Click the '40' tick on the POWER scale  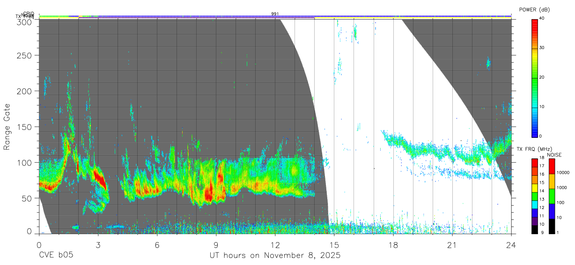[x=542, y=19]
